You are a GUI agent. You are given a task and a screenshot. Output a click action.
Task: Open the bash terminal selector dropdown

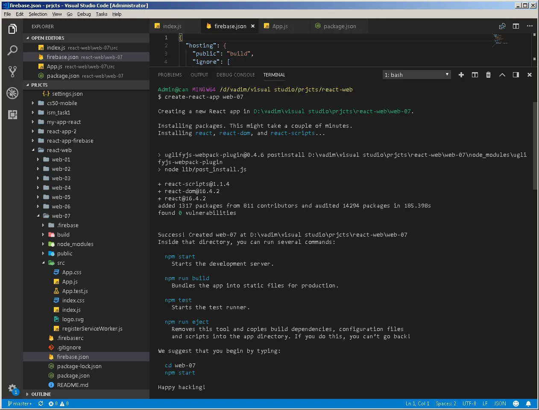(x=417, y=75)
